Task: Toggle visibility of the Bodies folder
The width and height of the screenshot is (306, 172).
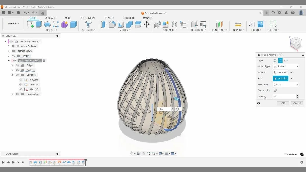Action: pyautogui.click(x=17, y=70)
